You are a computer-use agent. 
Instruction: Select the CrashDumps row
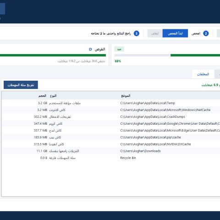point(111,117)
